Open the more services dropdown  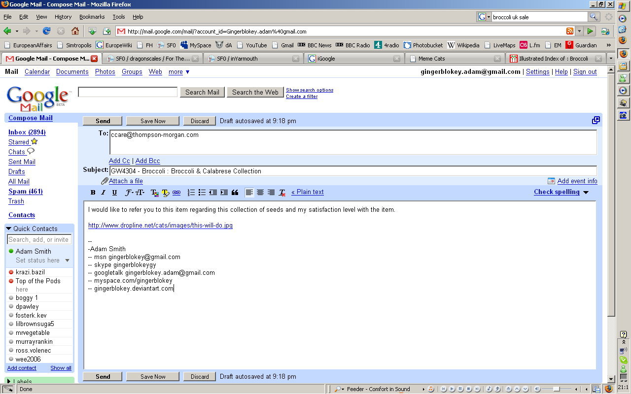(x=179, y=72)
